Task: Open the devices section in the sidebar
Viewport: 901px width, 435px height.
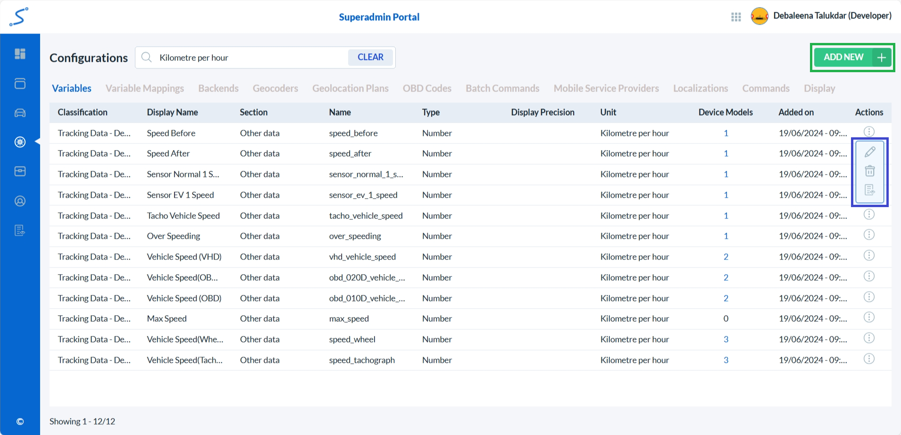Action: click(20, 83)
